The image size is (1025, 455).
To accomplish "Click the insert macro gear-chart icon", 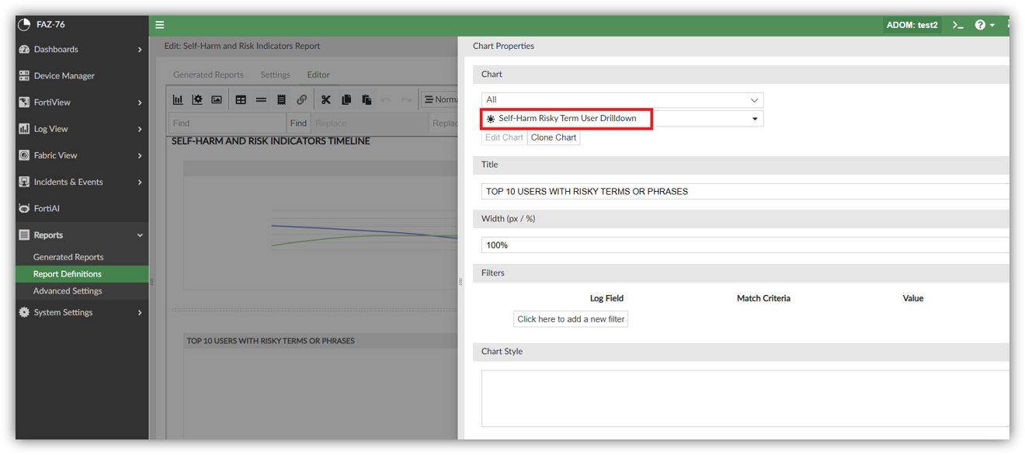I will 197,99.
